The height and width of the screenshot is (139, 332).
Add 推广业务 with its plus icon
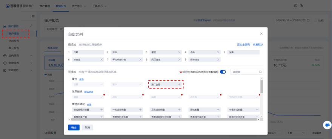179,85
